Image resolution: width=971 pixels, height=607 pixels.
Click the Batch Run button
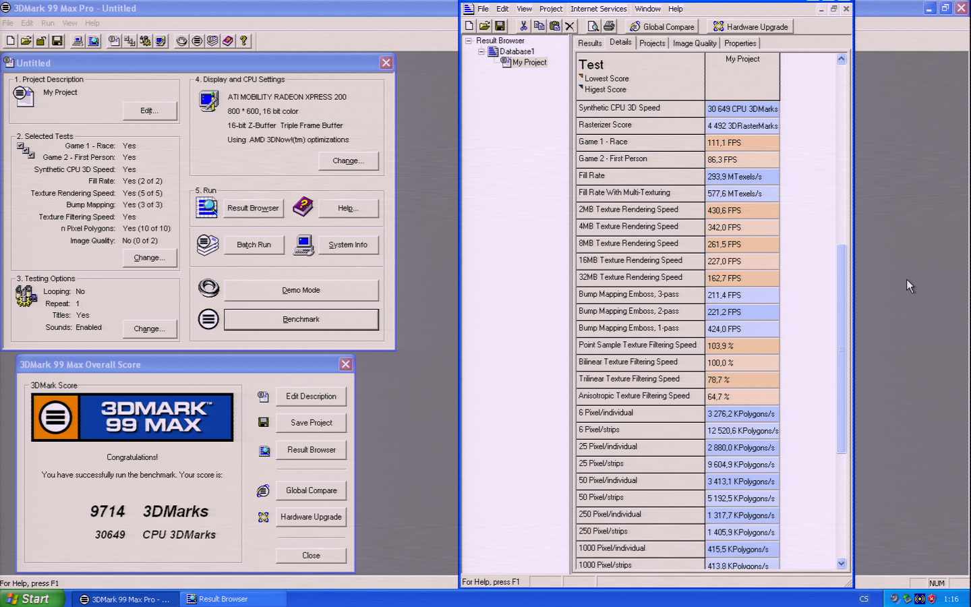point(254,245)
